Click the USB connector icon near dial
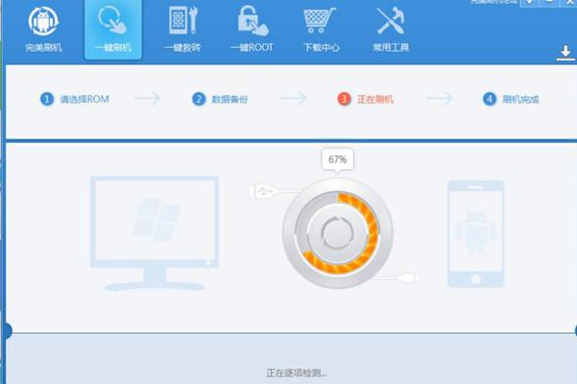Screen dimensions: 577x384 click(265, 192)
